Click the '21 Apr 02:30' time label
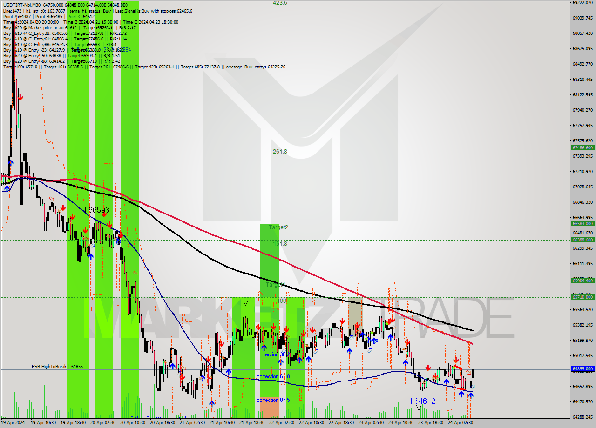Image resolution: width=596 pixels, height=428 pixels. pos(192,423)
